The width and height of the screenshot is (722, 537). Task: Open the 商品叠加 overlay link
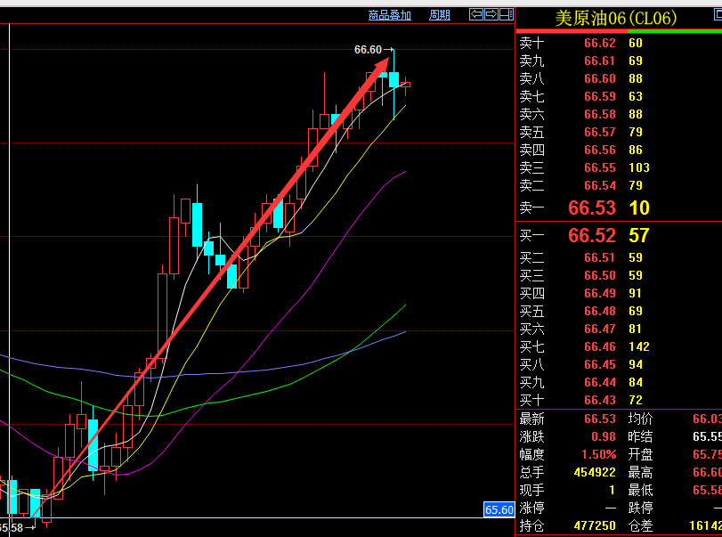pyautogui.click(x=390, y=15)
